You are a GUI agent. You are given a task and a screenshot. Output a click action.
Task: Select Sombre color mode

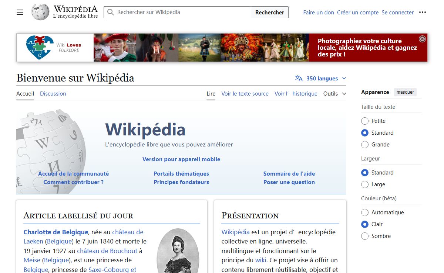(365, 236)
